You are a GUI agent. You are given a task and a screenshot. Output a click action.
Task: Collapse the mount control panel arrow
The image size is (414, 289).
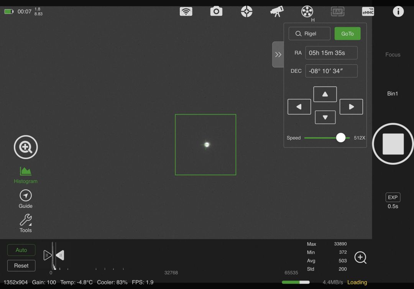pos(278,54)
